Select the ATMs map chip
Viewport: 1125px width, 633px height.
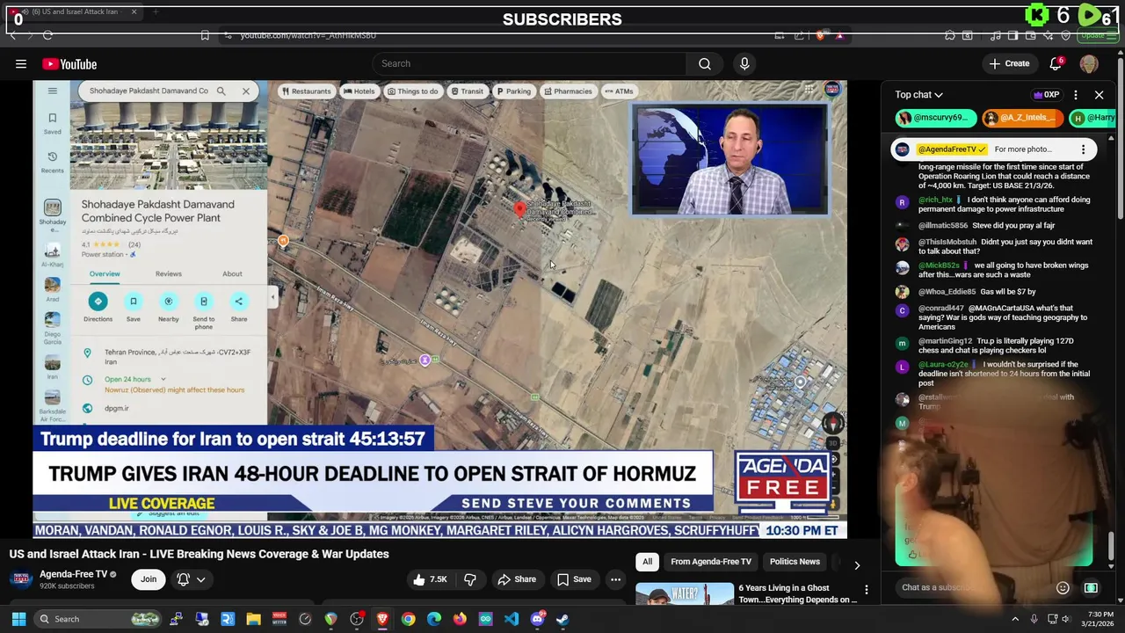619,91
